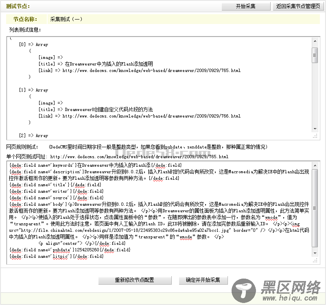Click the 网页规则测试 label
The height and width of the screenshot is (305, 326).
[22, 147]
